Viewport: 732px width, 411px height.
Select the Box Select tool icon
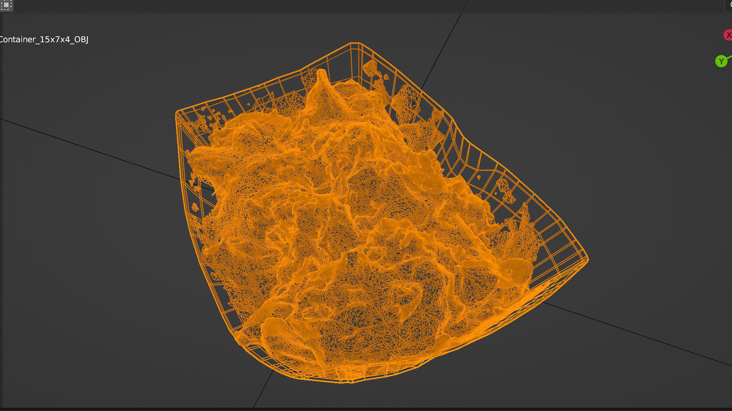[x=6, y=5]
